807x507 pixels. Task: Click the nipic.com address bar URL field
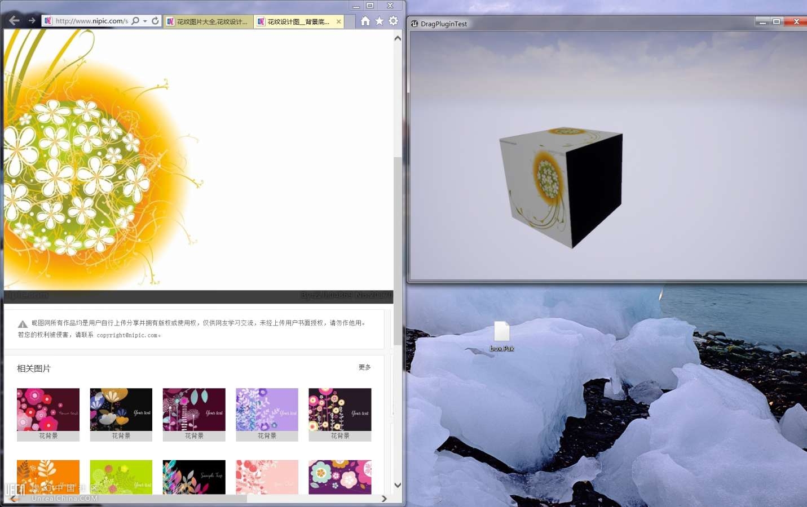91,21
